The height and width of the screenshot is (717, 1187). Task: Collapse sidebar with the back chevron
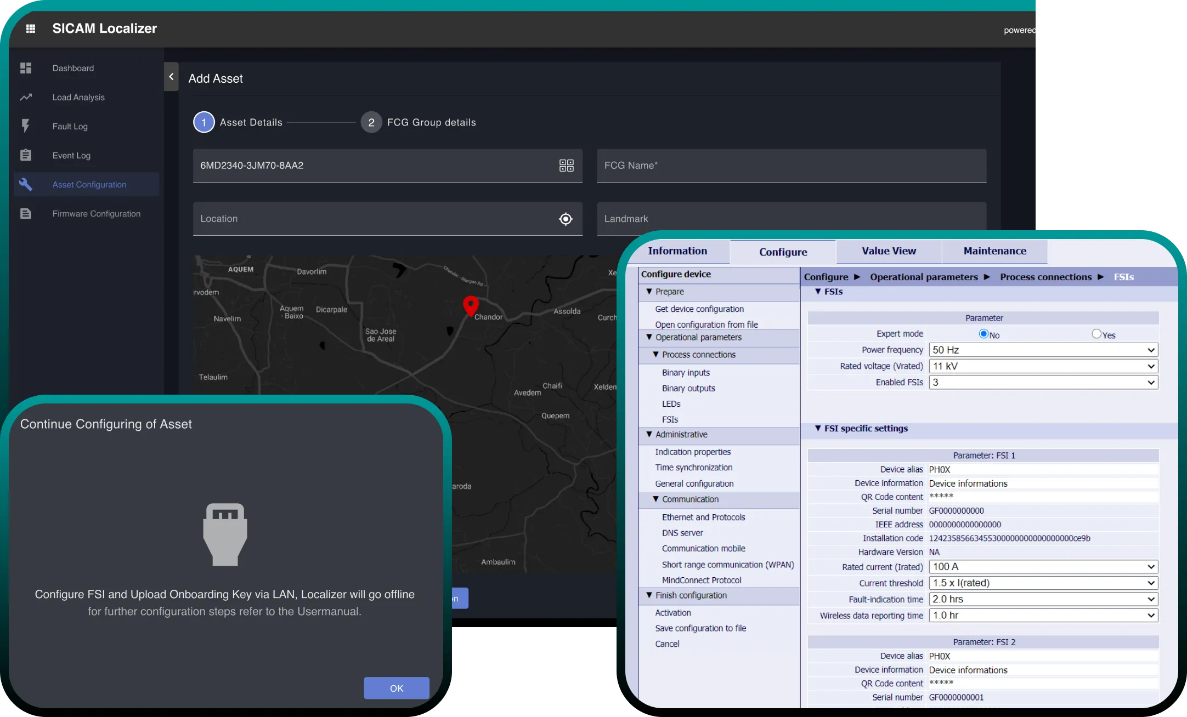[x=171, y=77]
